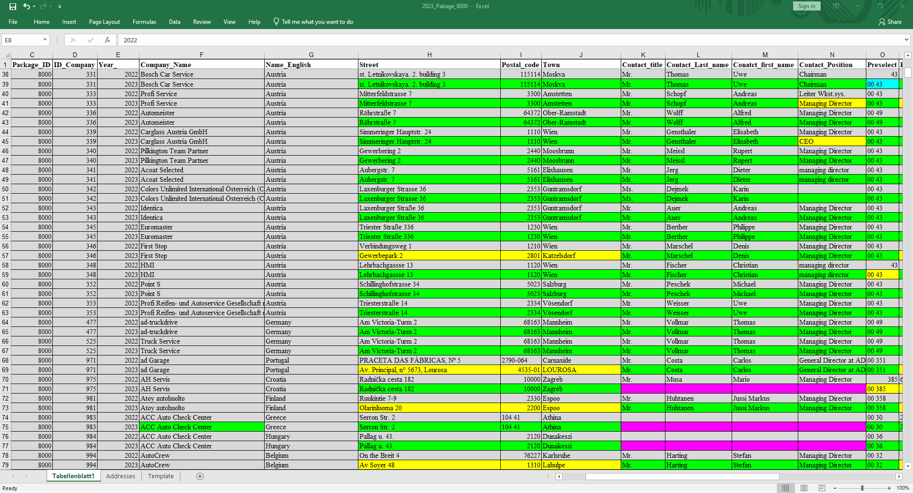Click horizontal scrollbar left arrow
The image size is (913, 493).
pyautogui.click(x=559, y=476)
